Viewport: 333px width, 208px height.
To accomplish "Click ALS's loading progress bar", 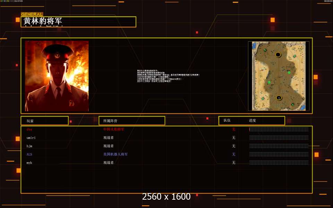I will [279, 154].
